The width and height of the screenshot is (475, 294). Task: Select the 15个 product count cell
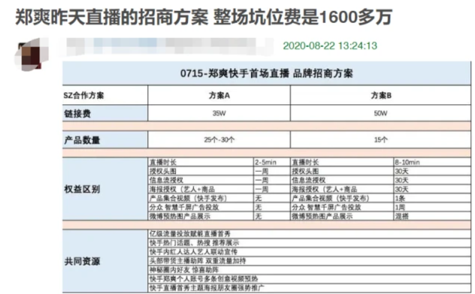[x=381, y=140]
